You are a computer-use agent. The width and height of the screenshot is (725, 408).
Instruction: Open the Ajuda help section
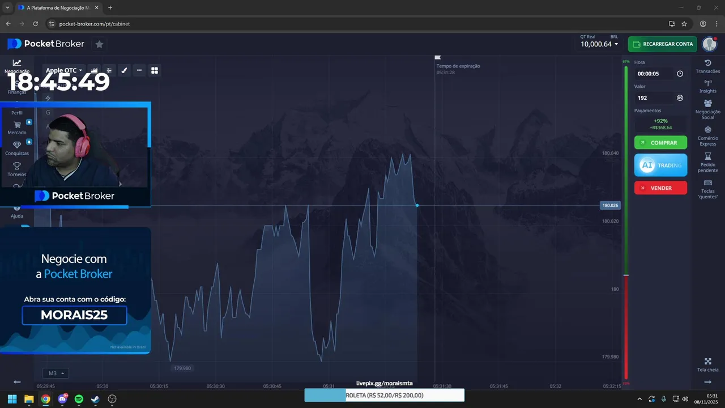pyautogui.click(x=17, y=212)
